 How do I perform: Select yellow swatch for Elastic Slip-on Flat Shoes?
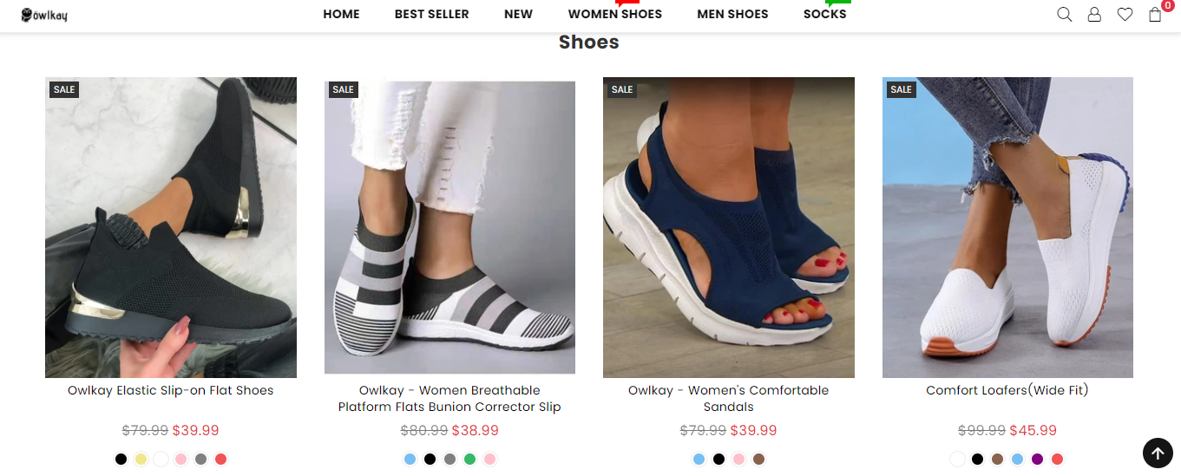(141, 460)
